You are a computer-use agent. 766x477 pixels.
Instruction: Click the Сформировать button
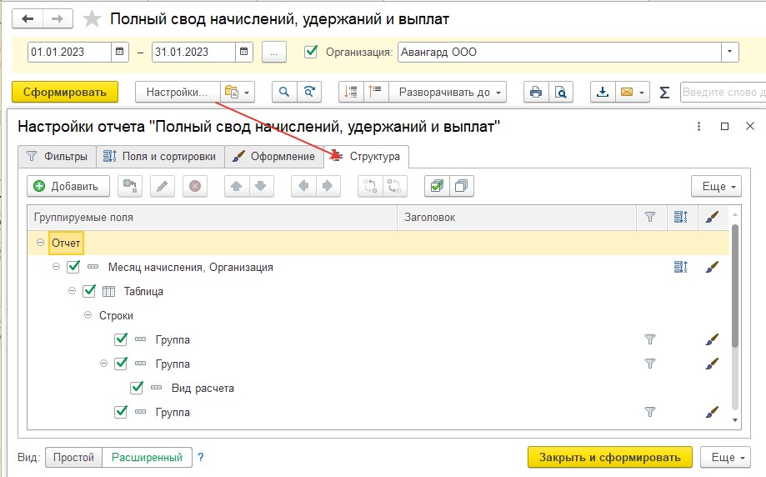point(65,92)
